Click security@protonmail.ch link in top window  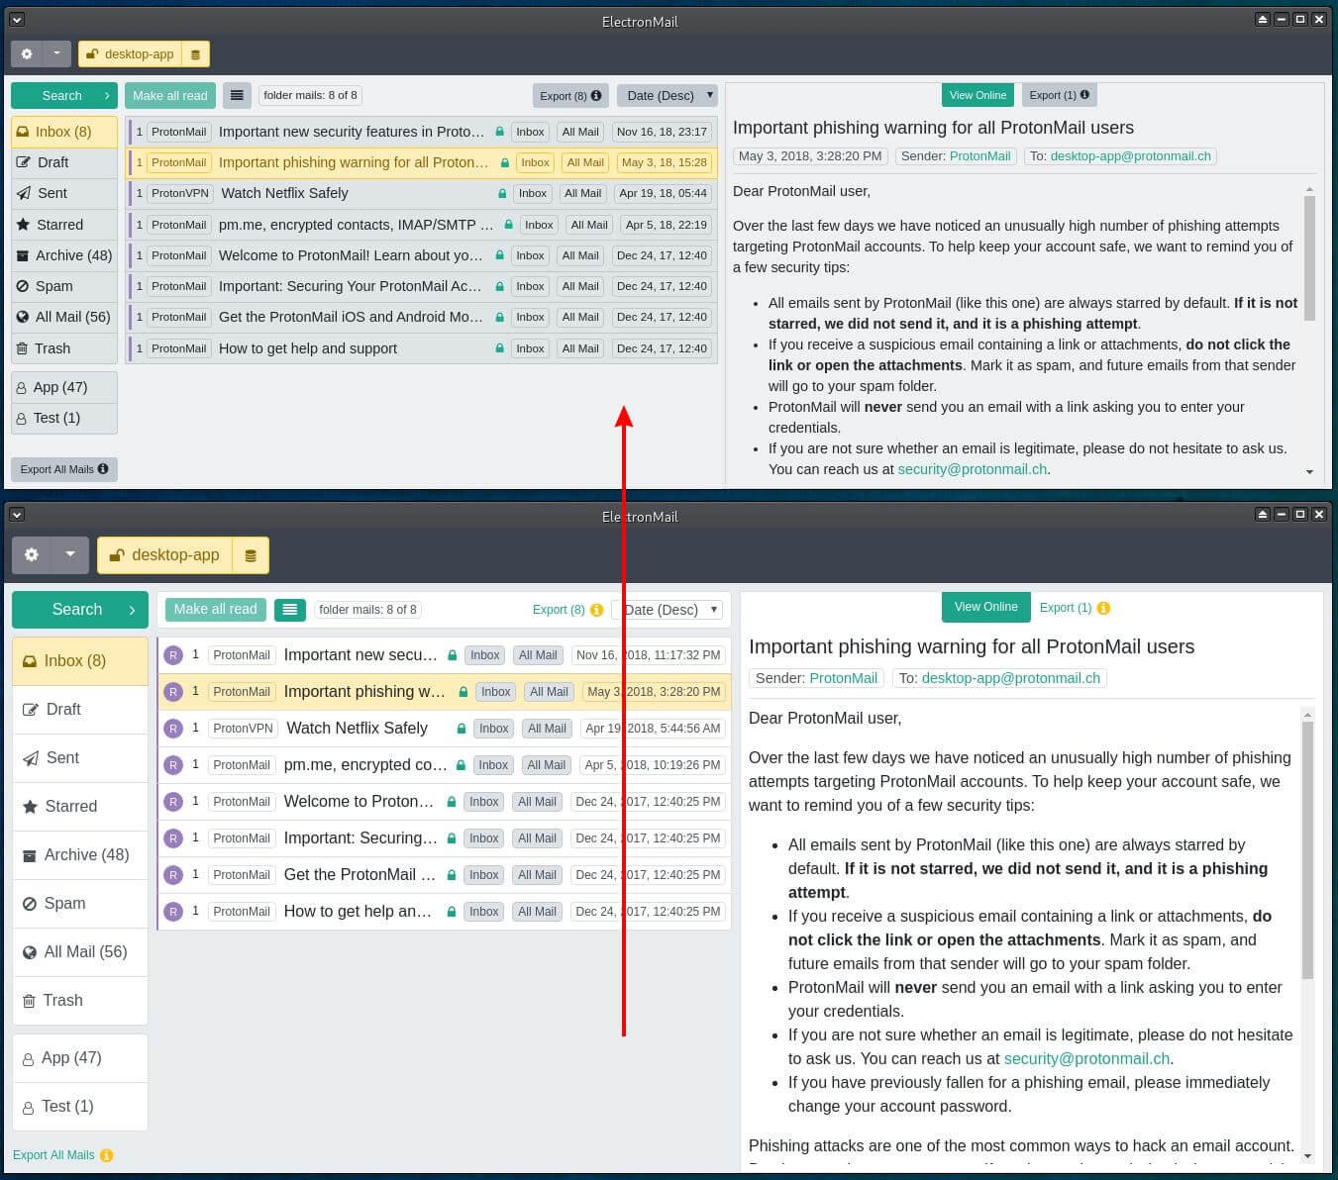972,469
